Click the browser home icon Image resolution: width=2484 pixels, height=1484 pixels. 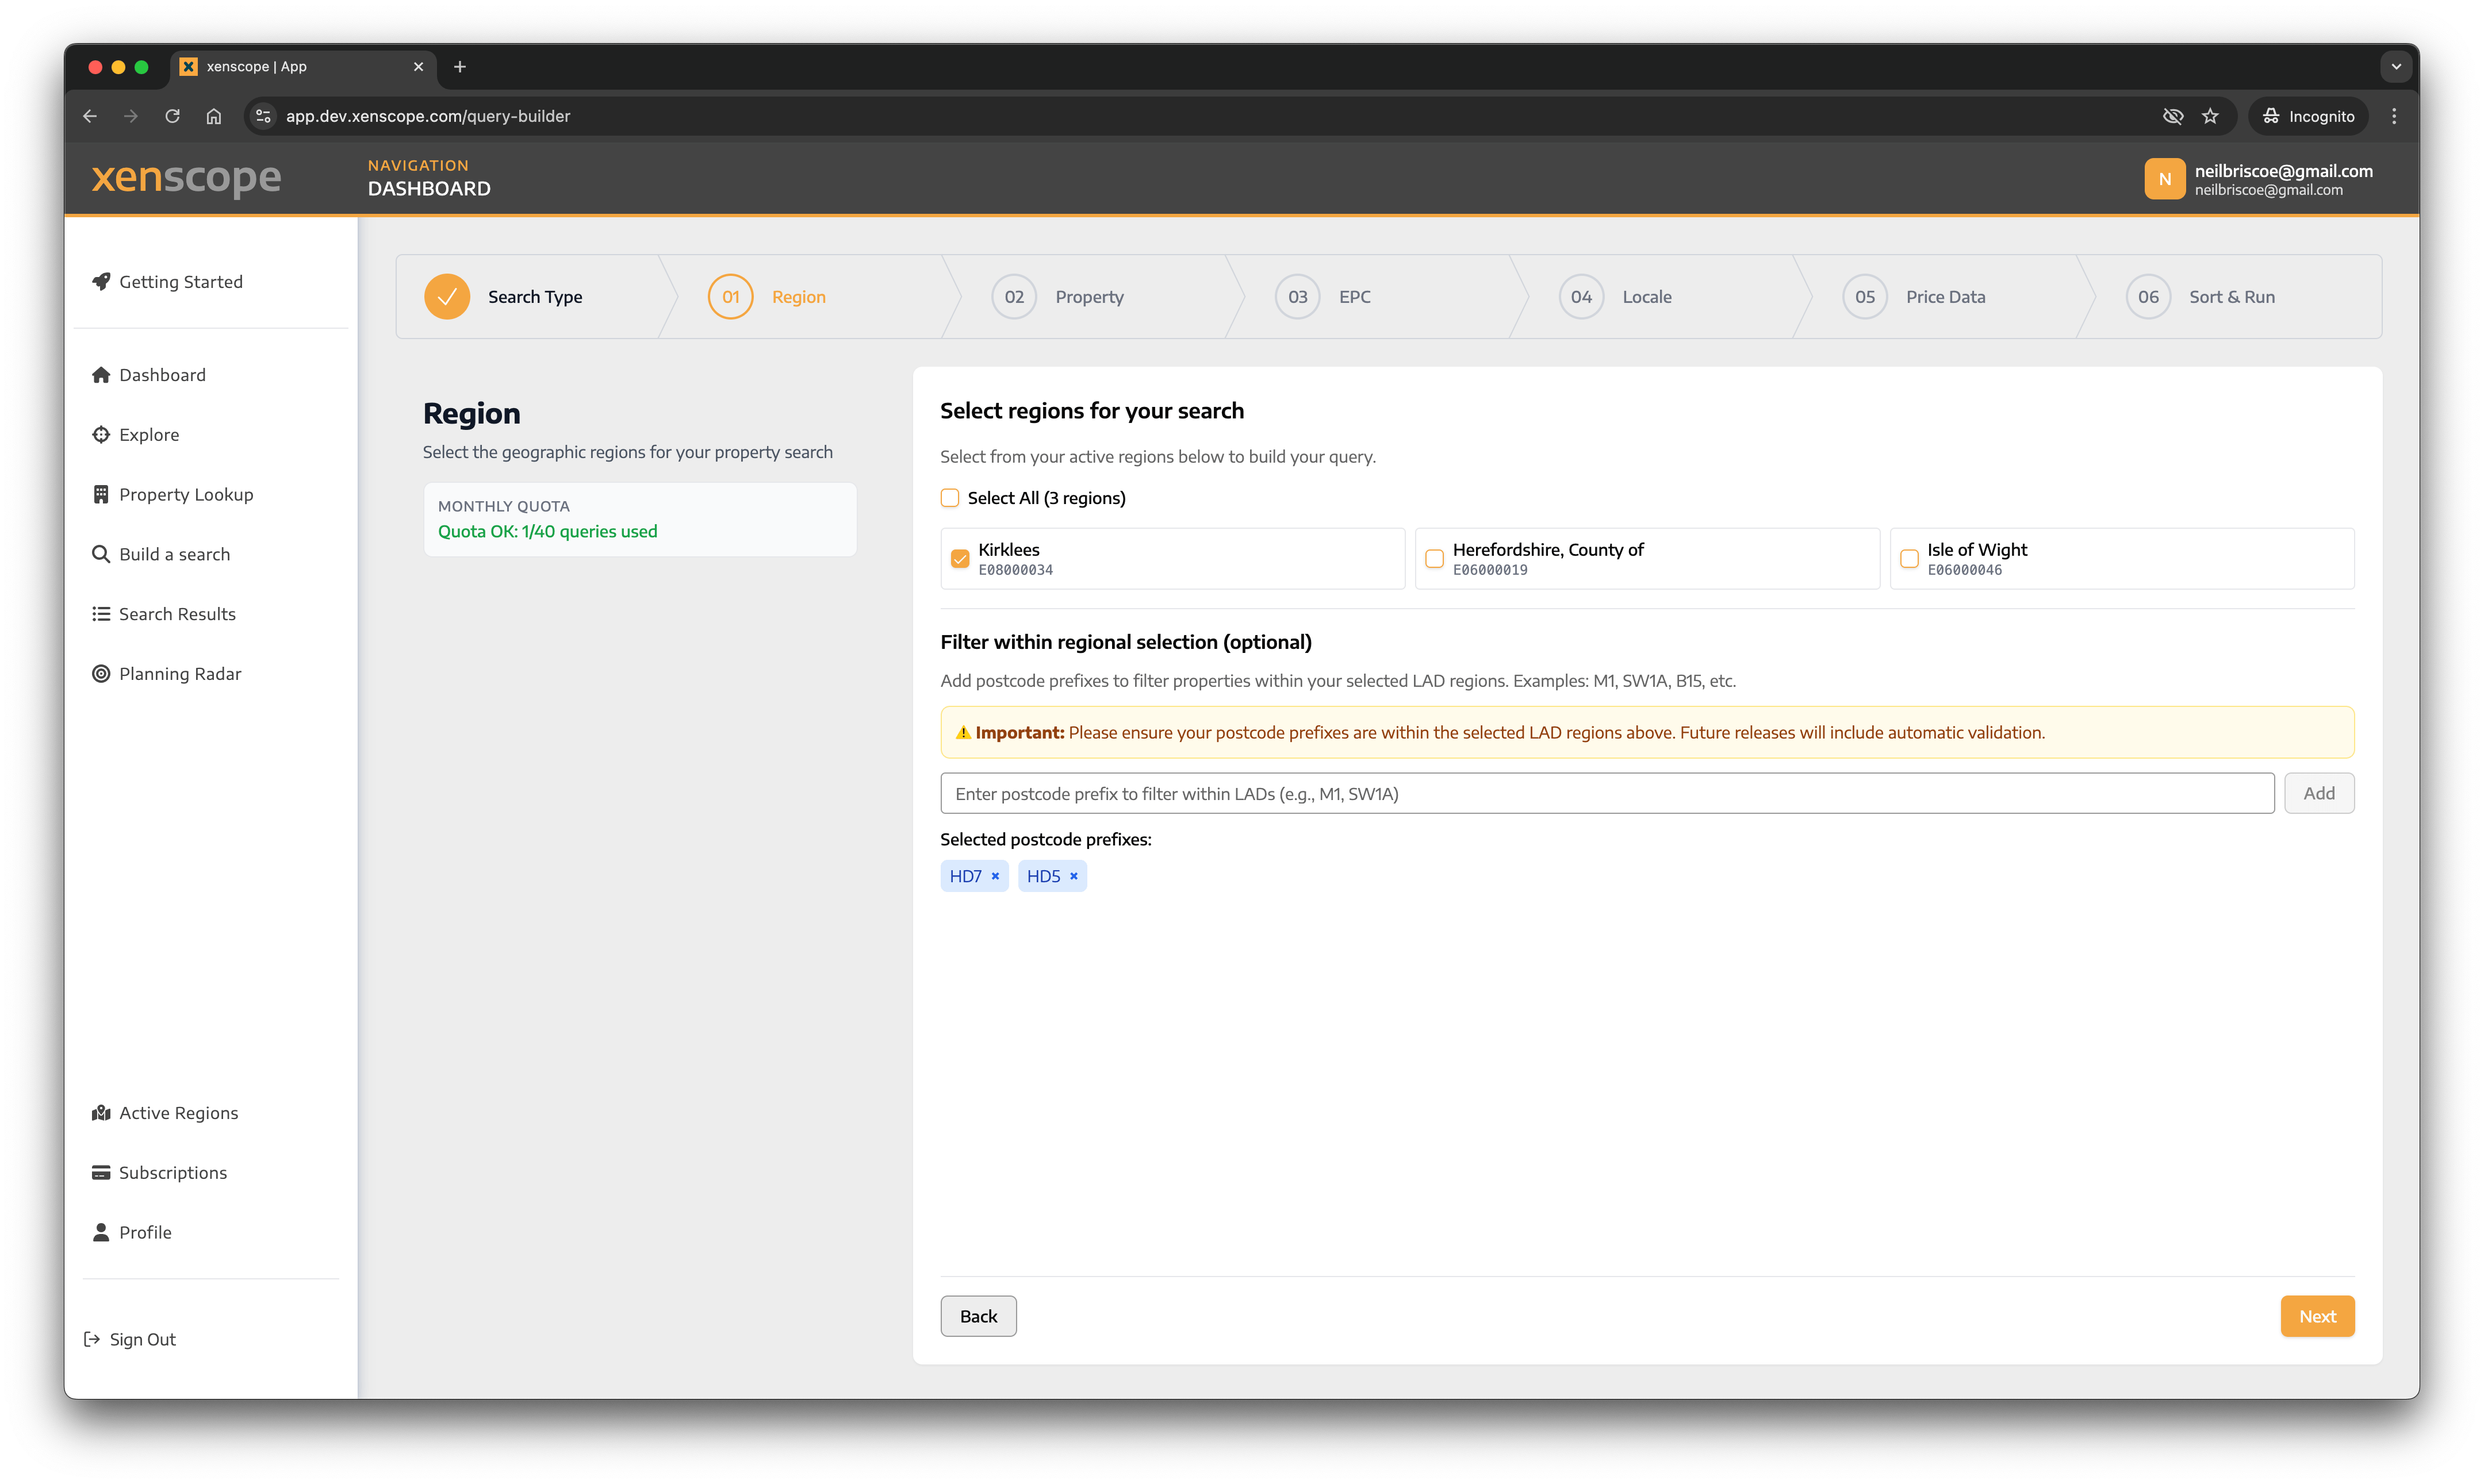[x=214, y=116]
